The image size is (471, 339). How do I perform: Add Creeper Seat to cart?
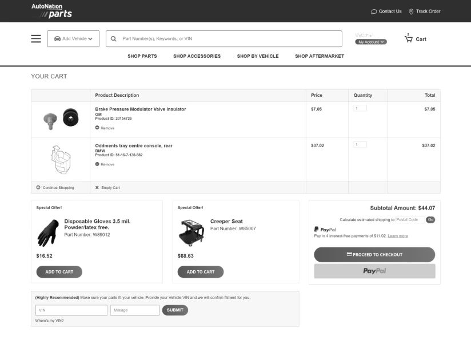pyautogui.click(x=201, y=271)
